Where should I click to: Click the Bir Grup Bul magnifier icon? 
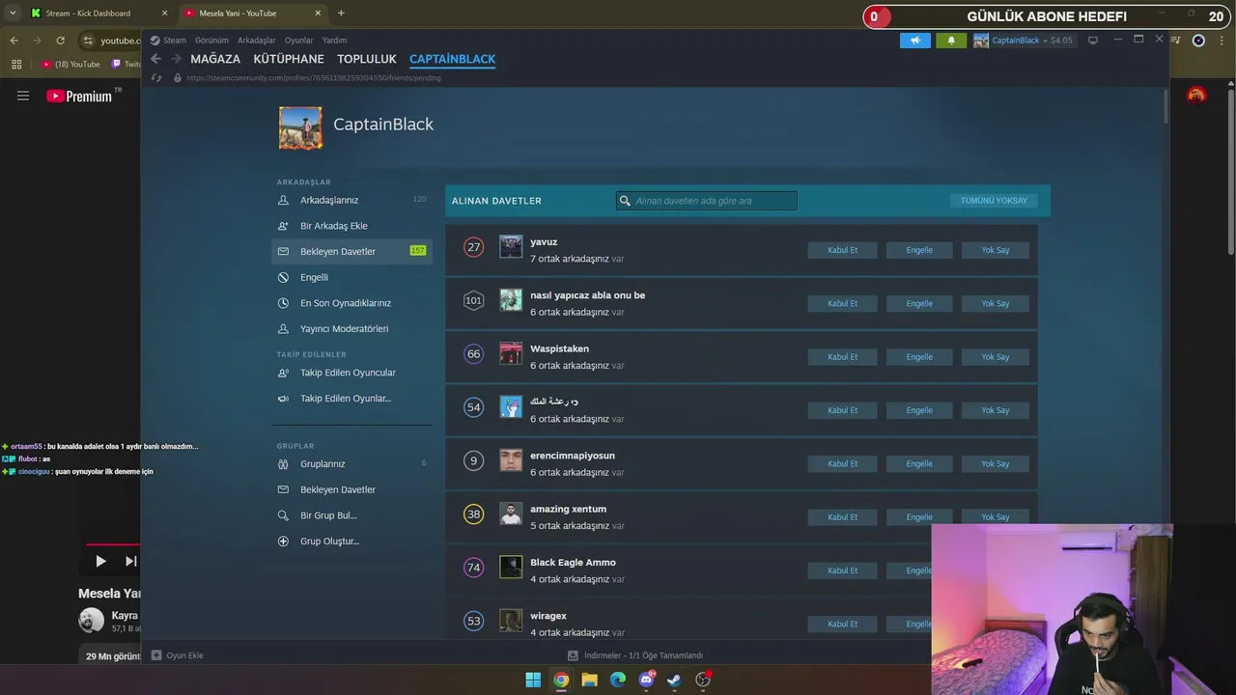[x=283, y=515]
